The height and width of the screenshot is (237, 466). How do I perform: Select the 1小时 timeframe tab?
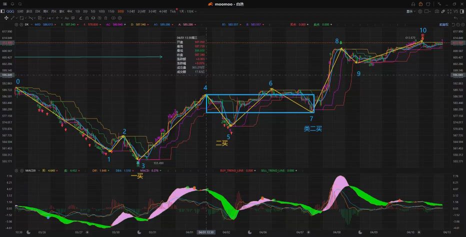[131, 11]
